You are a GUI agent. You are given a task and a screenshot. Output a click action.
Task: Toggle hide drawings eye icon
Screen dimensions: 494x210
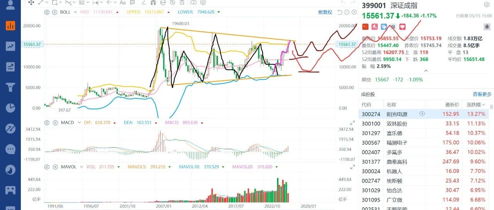173,2
